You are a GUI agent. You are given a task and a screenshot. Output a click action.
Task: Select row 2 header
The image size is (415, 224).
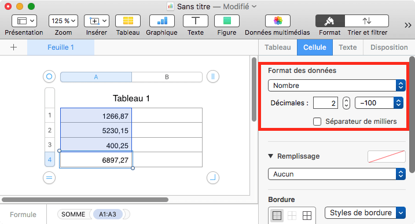click(50, 130)
